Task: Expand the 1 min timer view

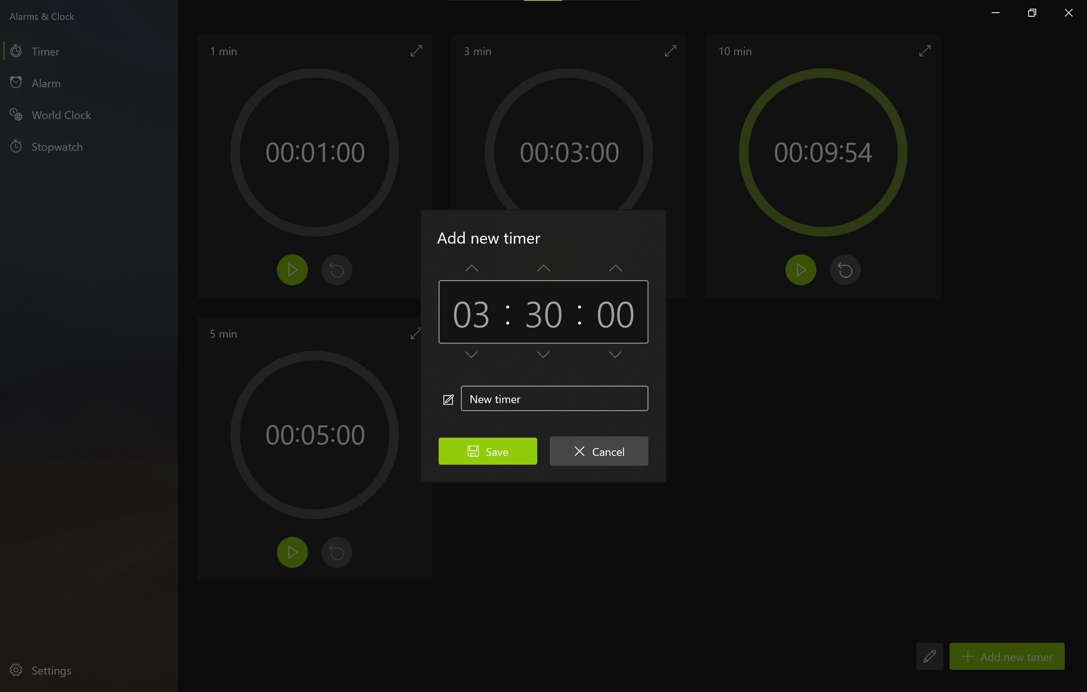Action: [416, 51]
